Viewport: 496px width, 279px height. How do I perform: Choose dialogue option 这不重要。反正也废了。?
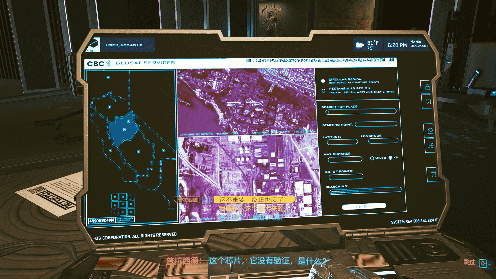254,200
